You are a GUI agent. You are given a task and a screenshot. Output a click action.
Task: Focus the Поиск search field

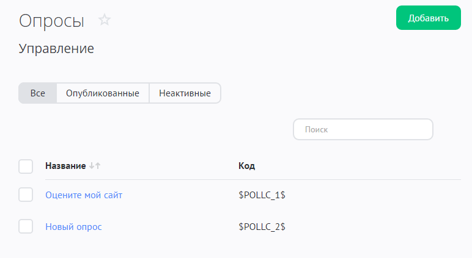click(363, 129)
